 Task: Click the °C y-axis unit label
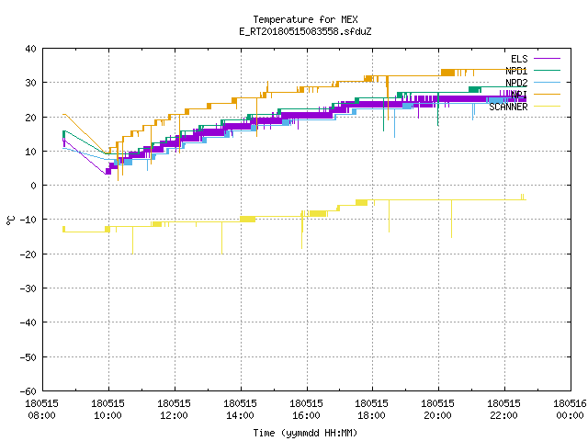10,220
